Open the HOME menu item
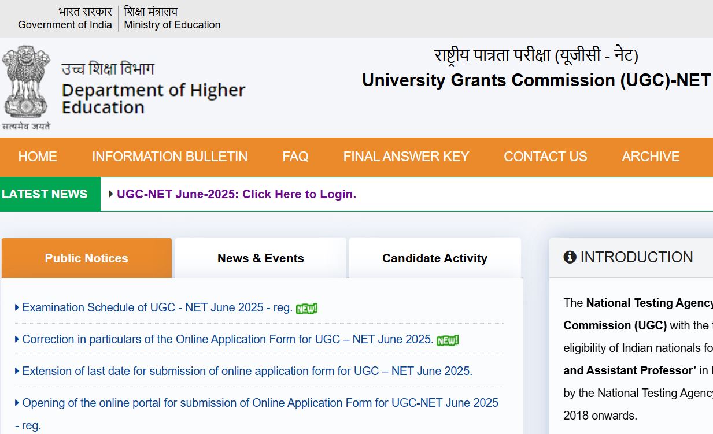The height and width of the screenshot is (434, 713). coord(38,157)
